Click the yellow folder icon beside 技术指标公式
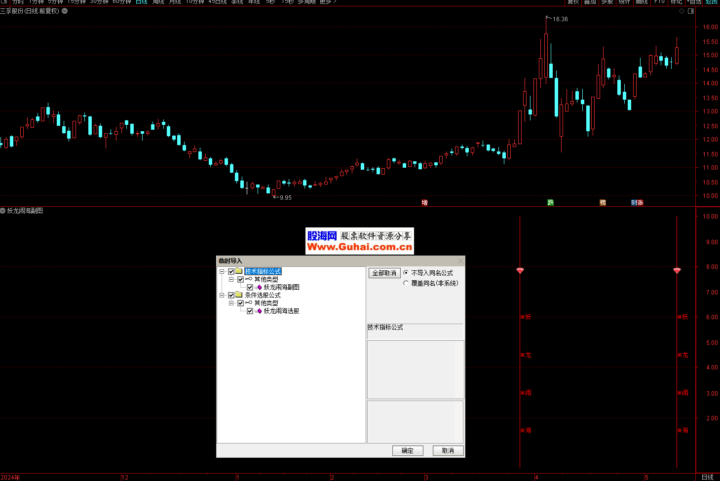 pyautogui.click(x=239, y=271)
